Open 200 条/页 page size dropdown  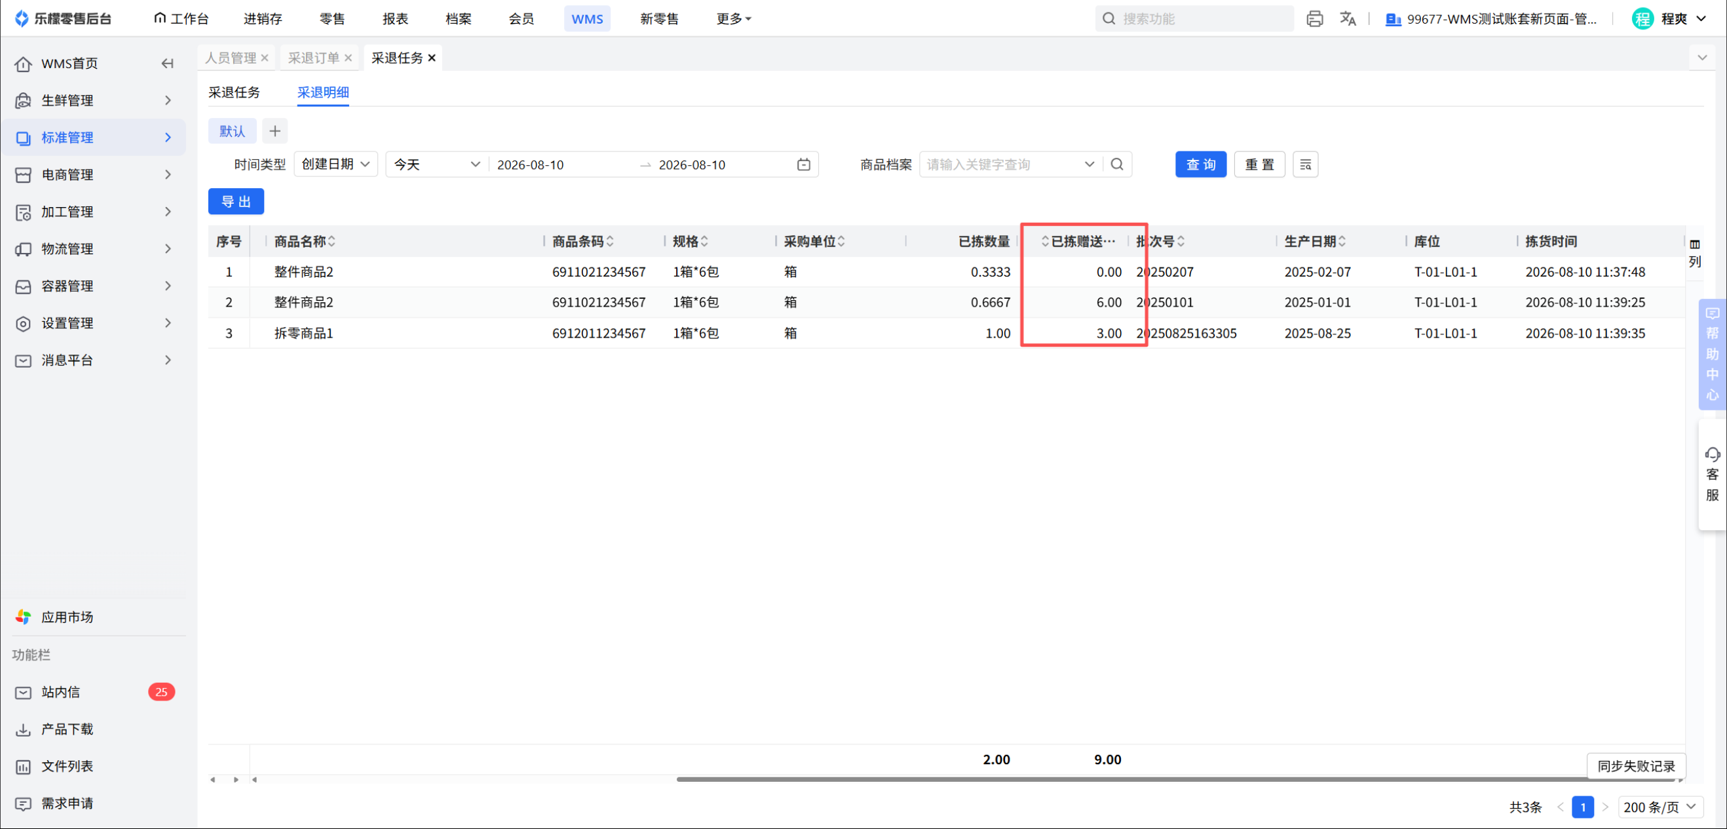tap(1660, 807)
